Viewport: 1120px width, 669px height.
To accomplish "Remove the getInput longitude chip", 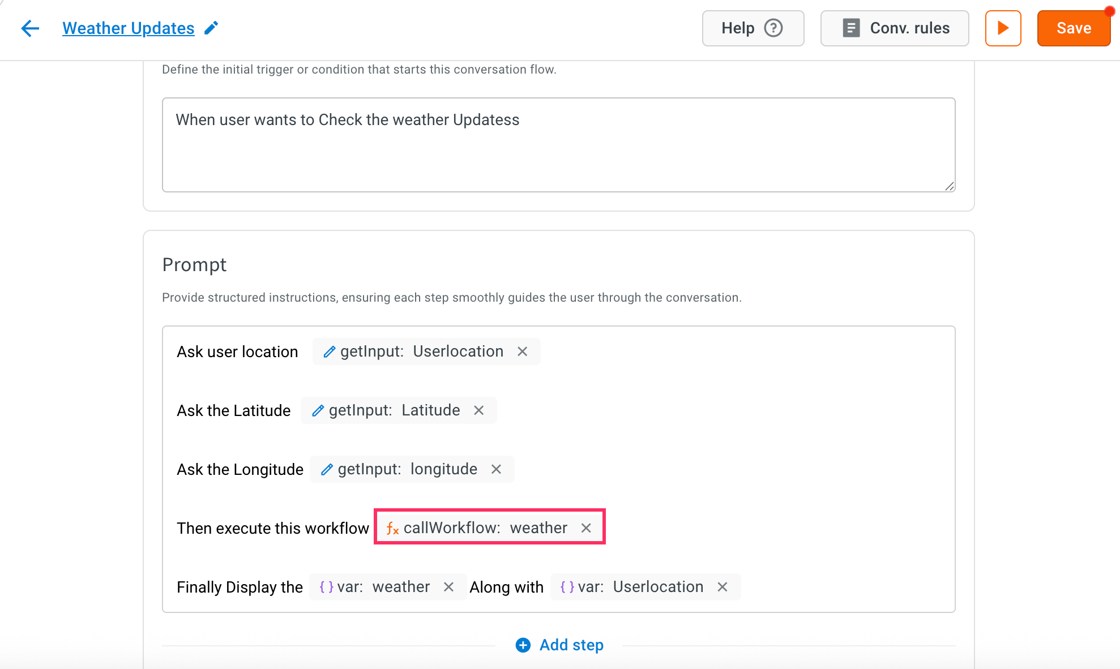I will click(496, 469).
